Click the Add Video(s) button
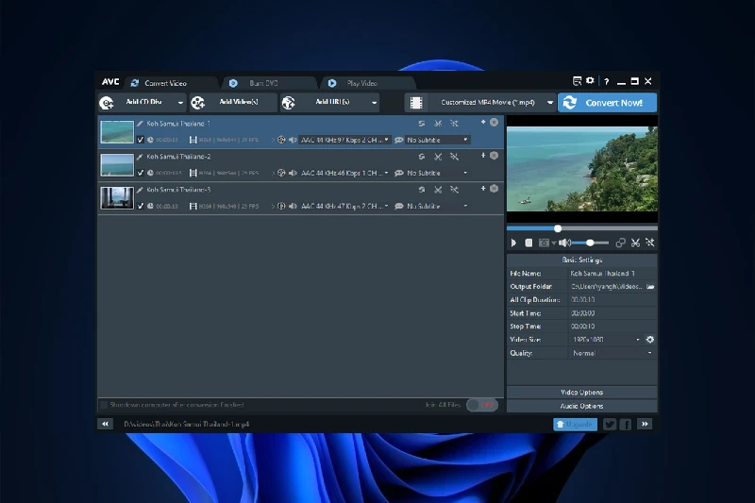 tap(233, 102)
